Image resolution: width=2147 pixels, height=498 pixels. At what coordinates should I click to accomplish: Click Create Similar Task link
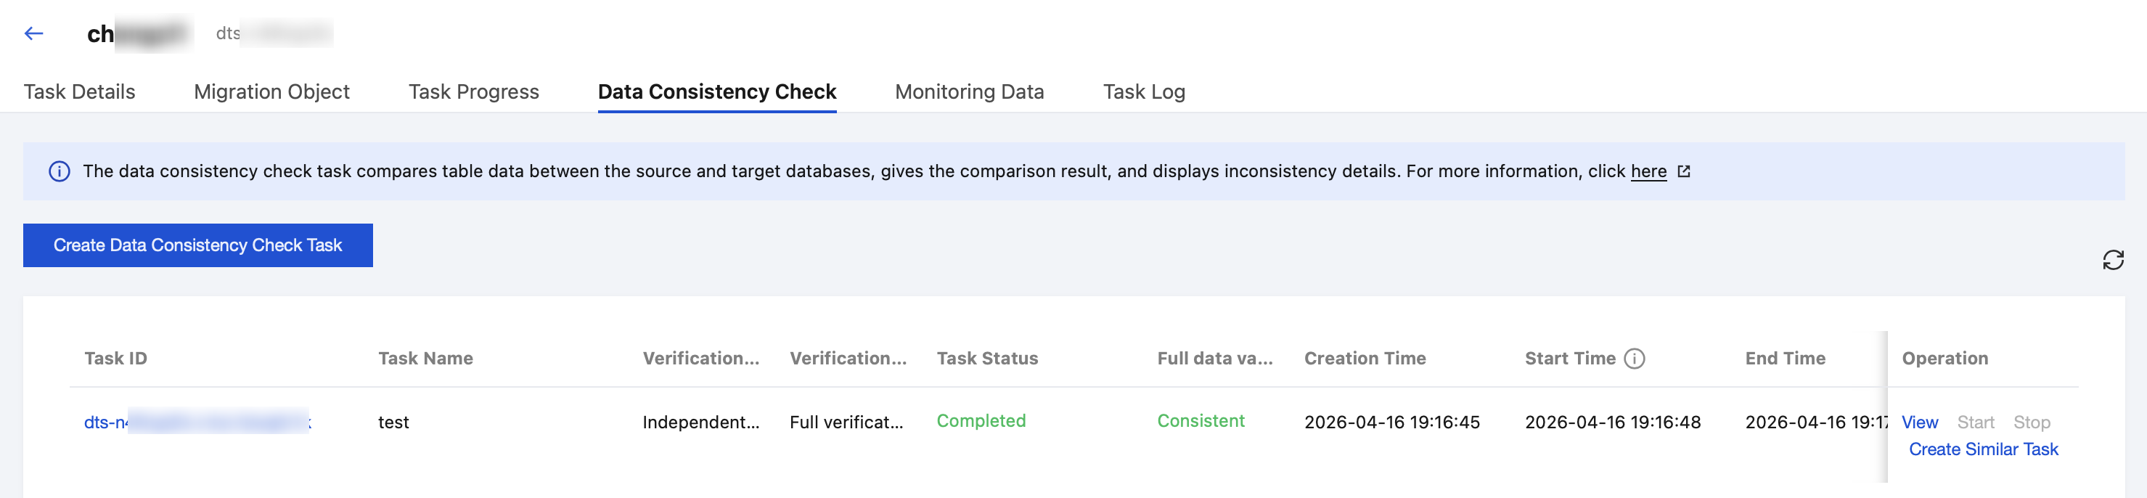click(1983, 449)
